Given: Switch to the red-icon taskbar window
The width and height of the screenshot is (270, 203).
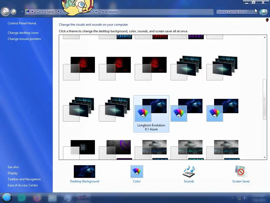Looking at the screenshot, I should pos(83,198).
